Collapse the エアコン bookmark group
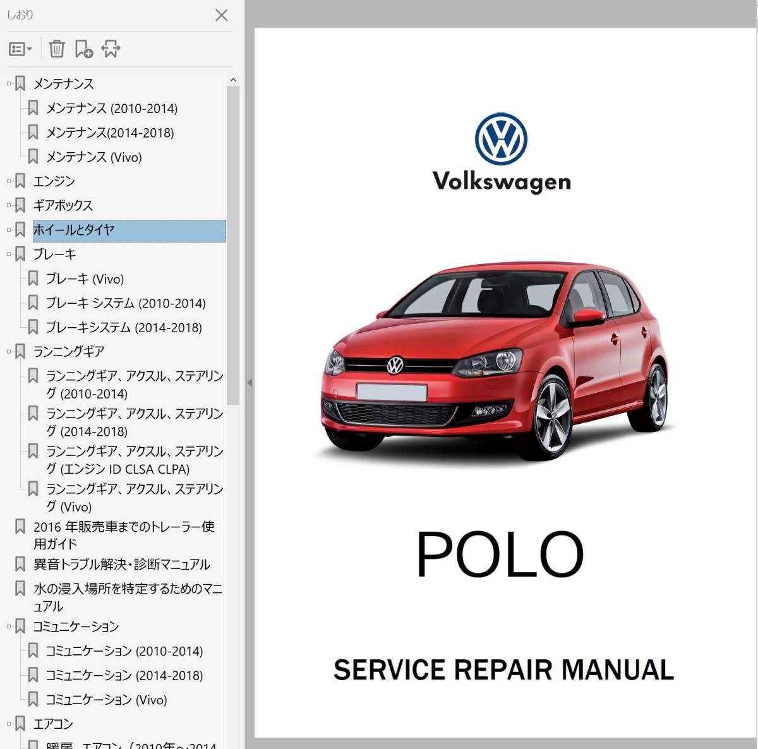The image size is (758, 749). click(x=9, y=724)
